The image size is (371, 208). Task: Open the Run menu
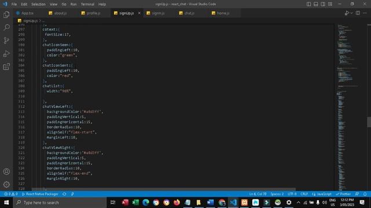click(74, 4)
